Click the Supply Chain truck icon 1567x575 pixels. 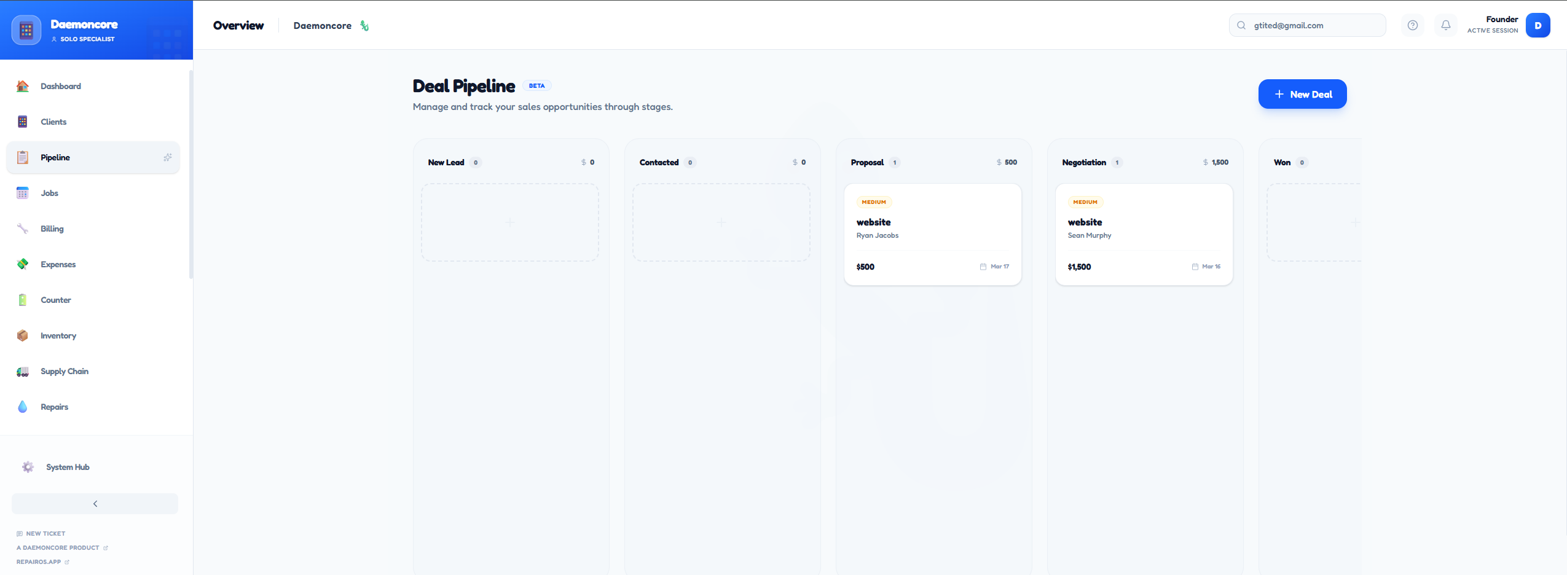[x=23, y=371]
